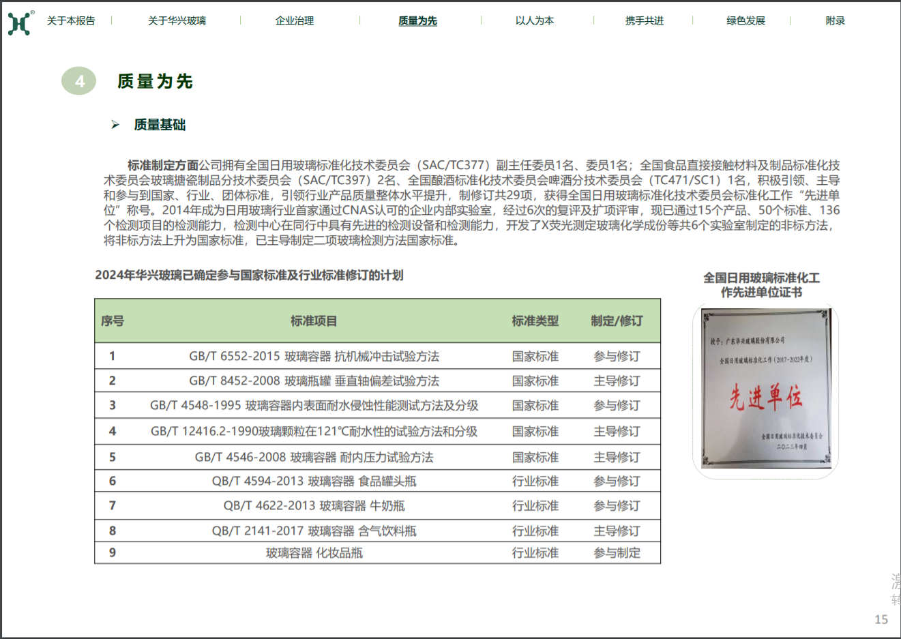This screenshot has width=901, height=639.
Task: Click the 标准类型 column header
Action: coord(535,321)
